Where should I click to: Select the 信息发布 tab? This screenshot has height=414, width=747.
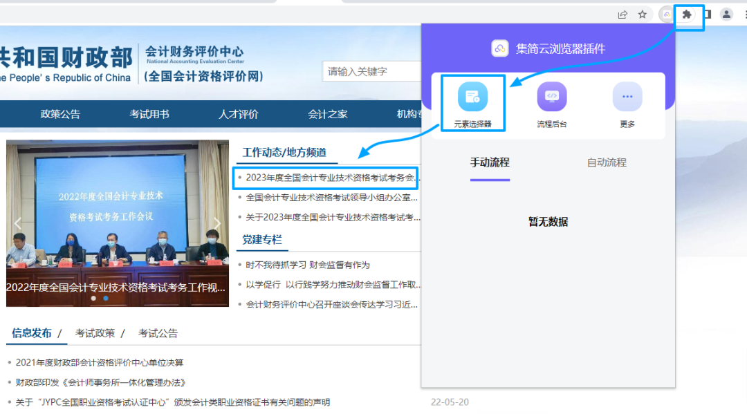point(31,333)
